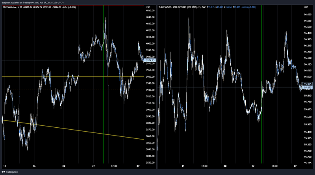Click the TradingView logo in the footer
Viewport: 315px width, 175px height.
pyautogui.click(x=9, y=171)
